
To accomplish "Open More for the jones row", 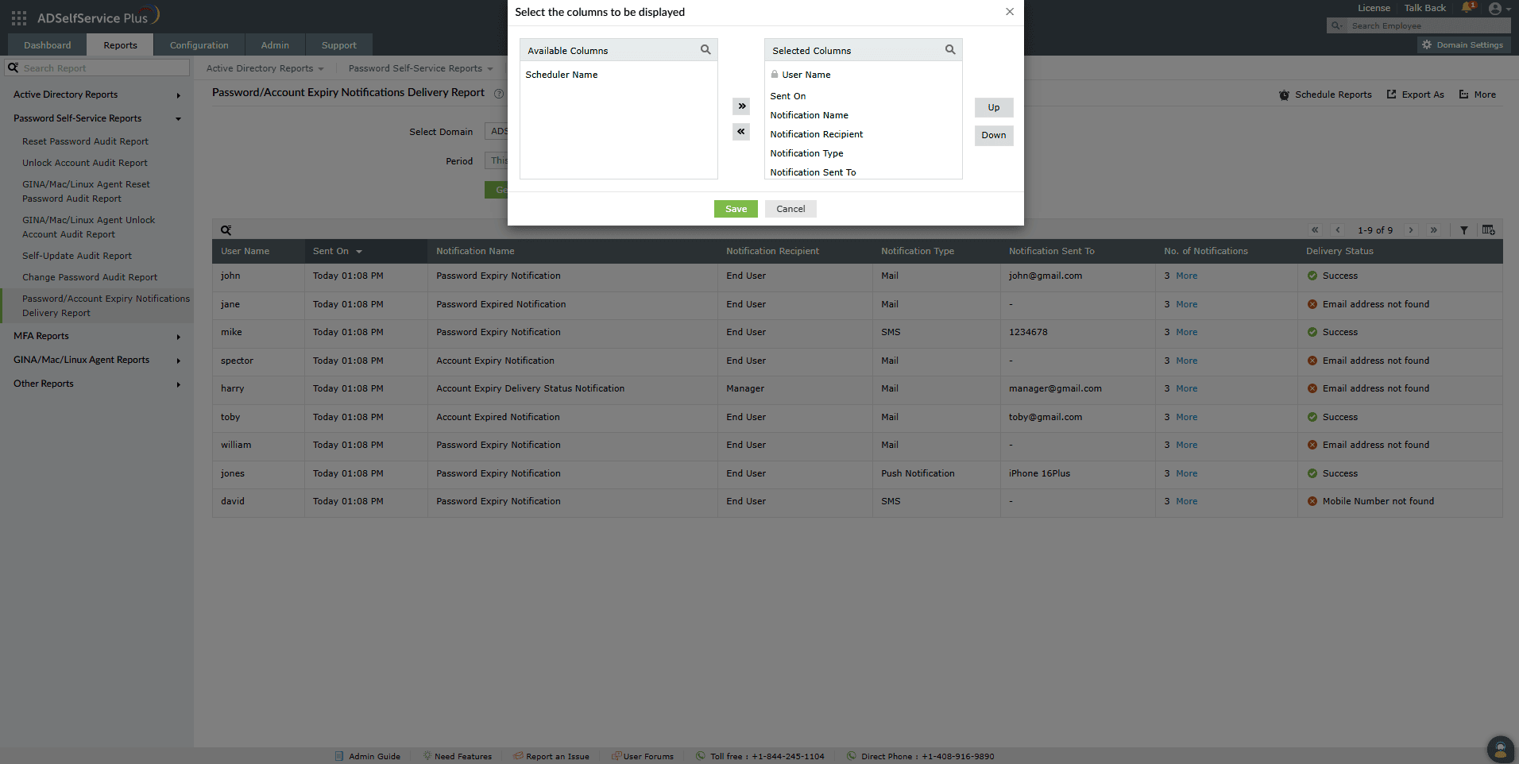I will [1187, 473].
